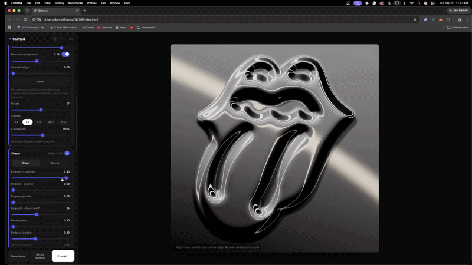Screen dimensions: 472x265
Task: Collapse the Shape section chevron
Action: click(67, 153)
